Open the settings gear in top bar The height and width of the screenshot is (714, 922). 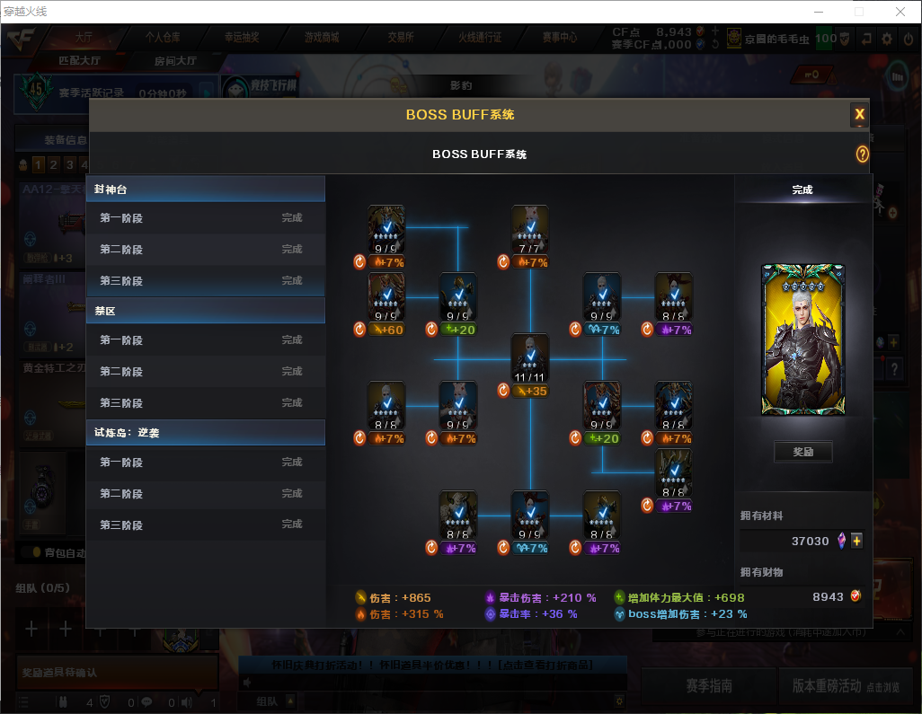click(x=887, y=39)
